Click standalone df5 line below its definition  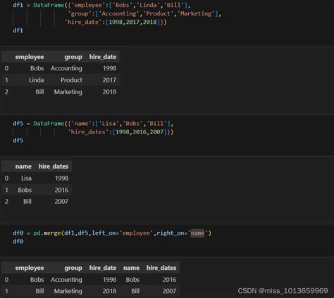[x=18, y=141]
